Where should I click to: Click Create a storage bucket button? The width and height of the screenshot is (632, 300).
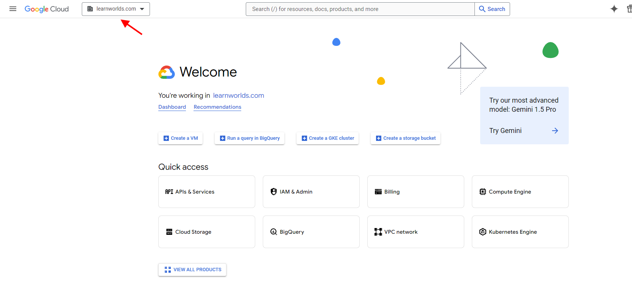406,138
